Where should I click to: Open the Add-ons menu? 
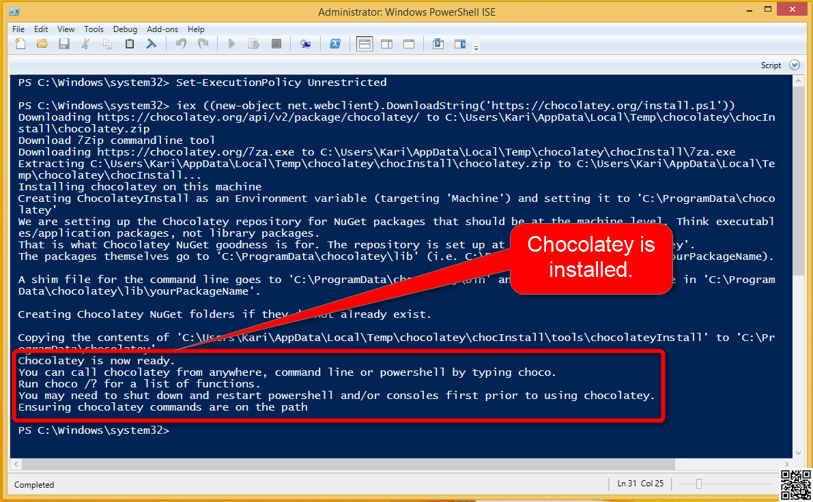coord(162,29)
